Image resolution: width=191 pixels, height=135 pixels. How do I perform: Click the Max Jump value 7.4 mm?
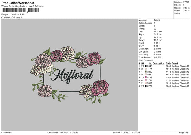pos(157,54)
